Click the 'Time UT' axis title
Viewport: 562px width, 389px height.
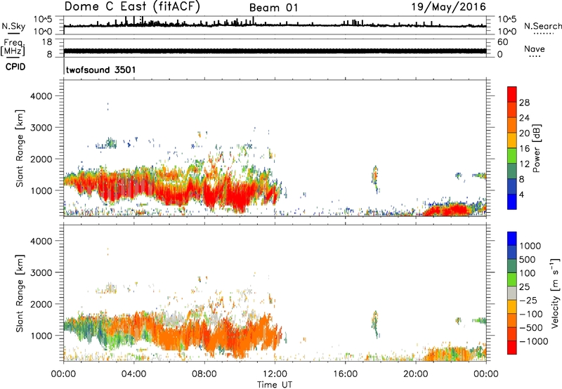point(275,385)
